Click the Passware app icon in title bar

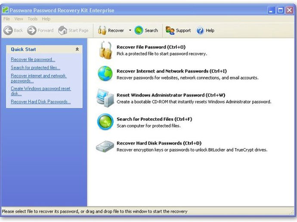pos(5,10)
